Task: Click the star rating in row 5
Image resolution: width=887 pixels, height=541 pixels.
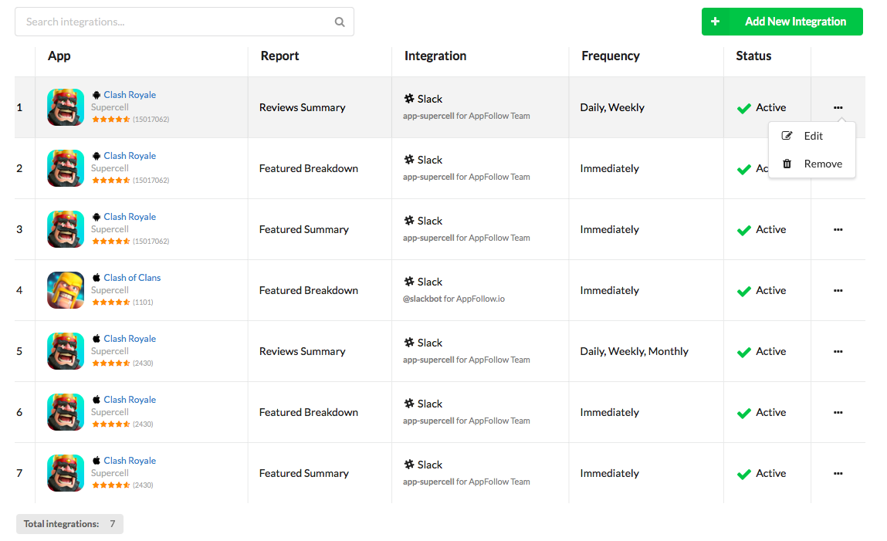Action: (x=111, y=363)
